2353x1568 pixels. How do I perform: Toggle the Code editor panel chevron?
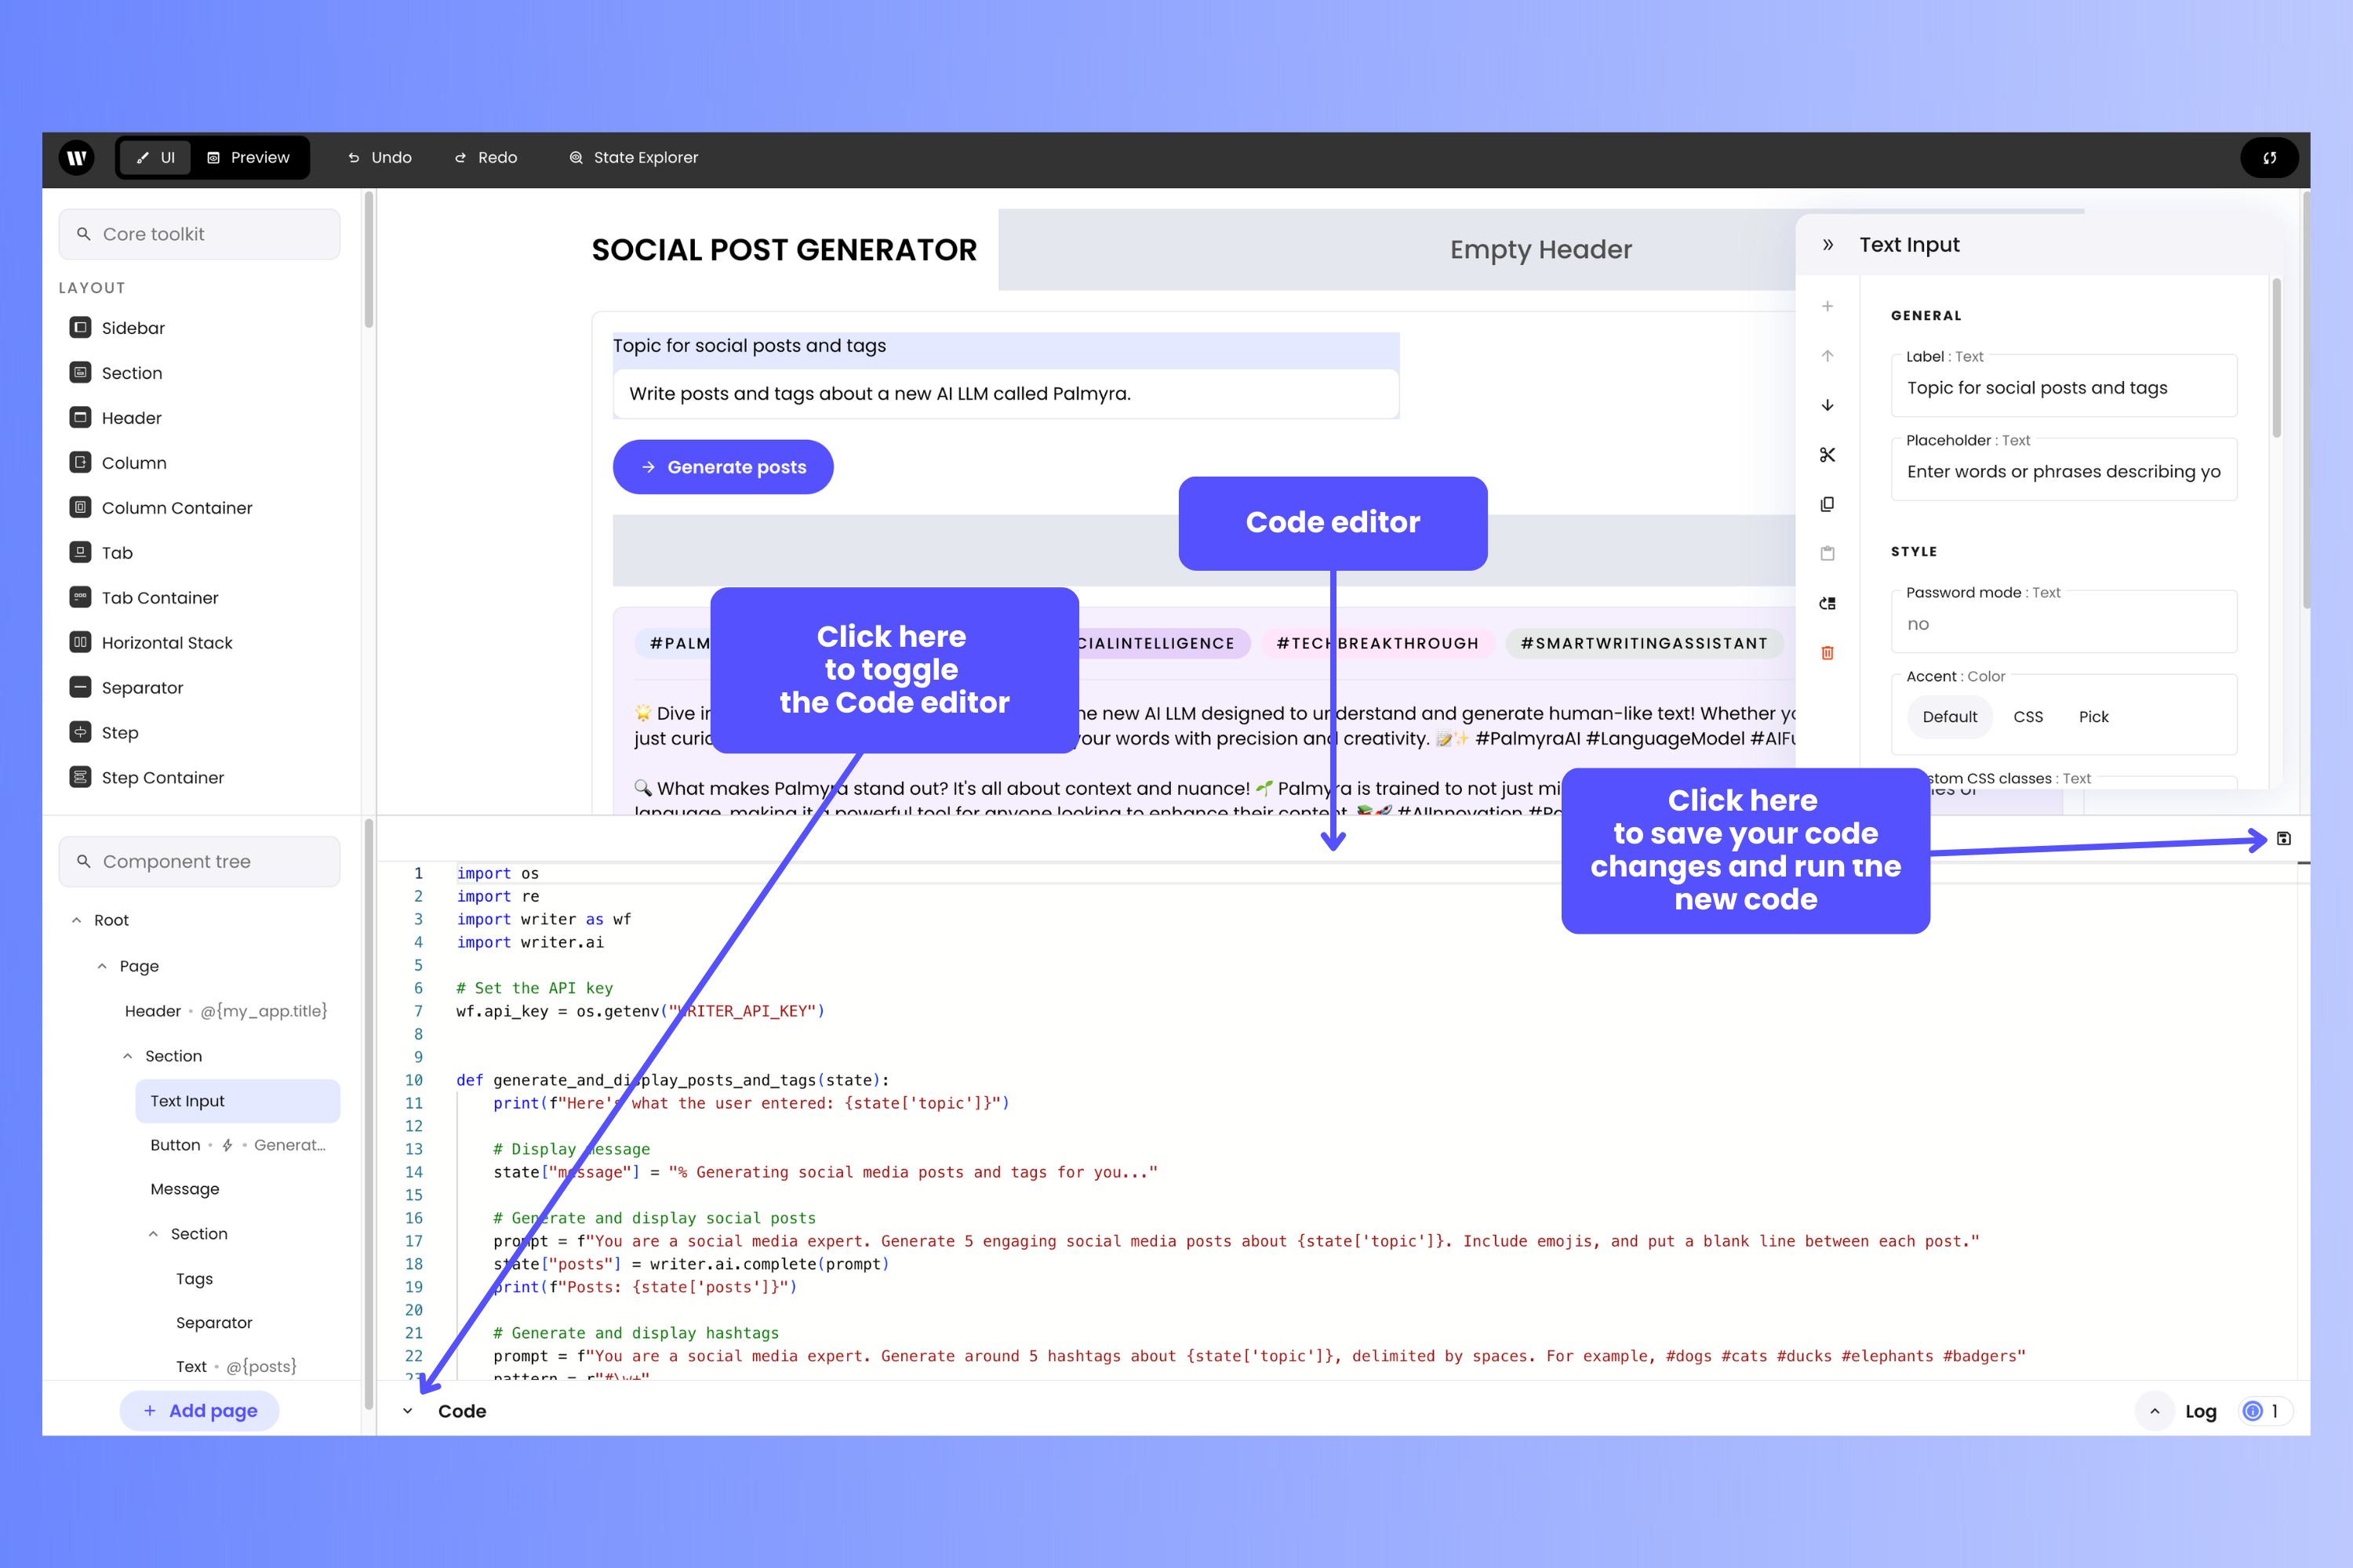tap(407, 1411)
